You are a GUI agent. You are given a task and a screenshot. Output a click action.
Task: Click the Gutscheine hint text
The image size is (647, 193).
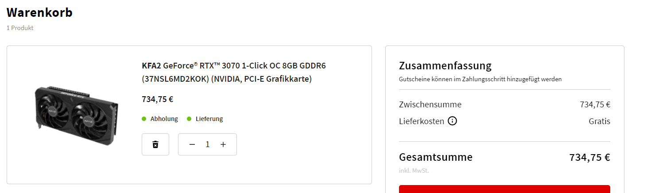pyautogui.click(x=480, y=79)
